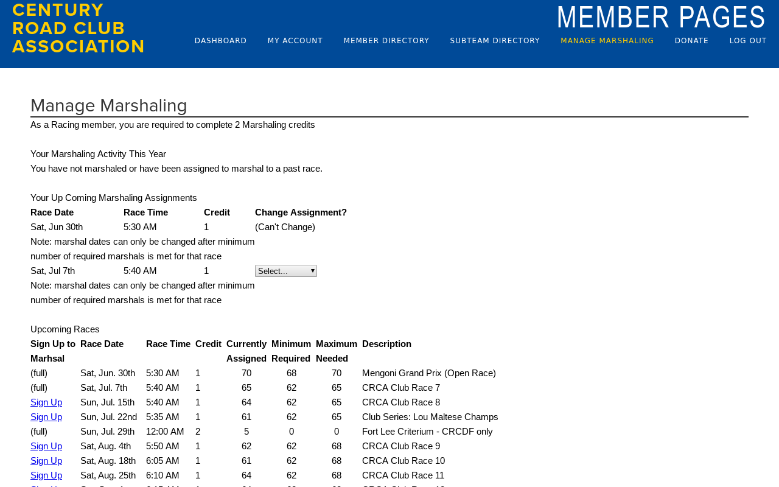The width and height of the screenshot is (779, 487).
Task: Select Manage Marshaling nav link
Action: [607, 41]
